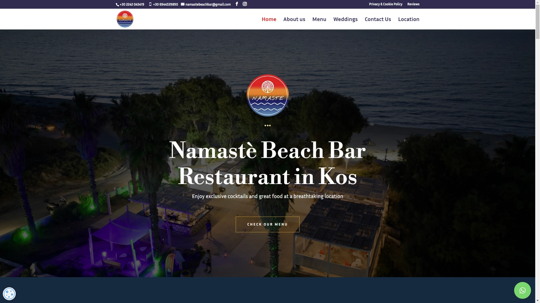
Task: Open the About us page
Action: 294,19
